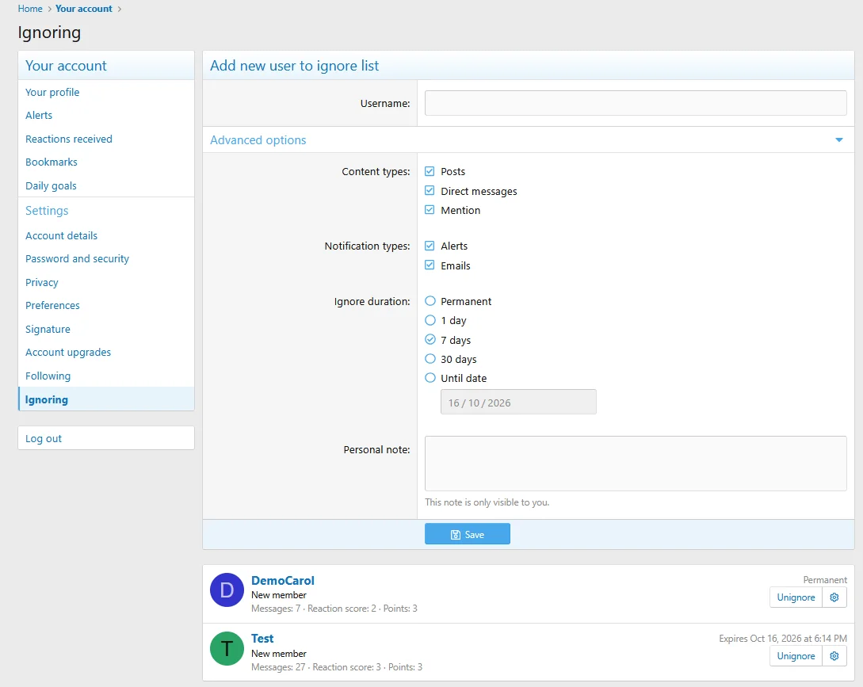Unignore the user DemoCarol

point(796,597)
